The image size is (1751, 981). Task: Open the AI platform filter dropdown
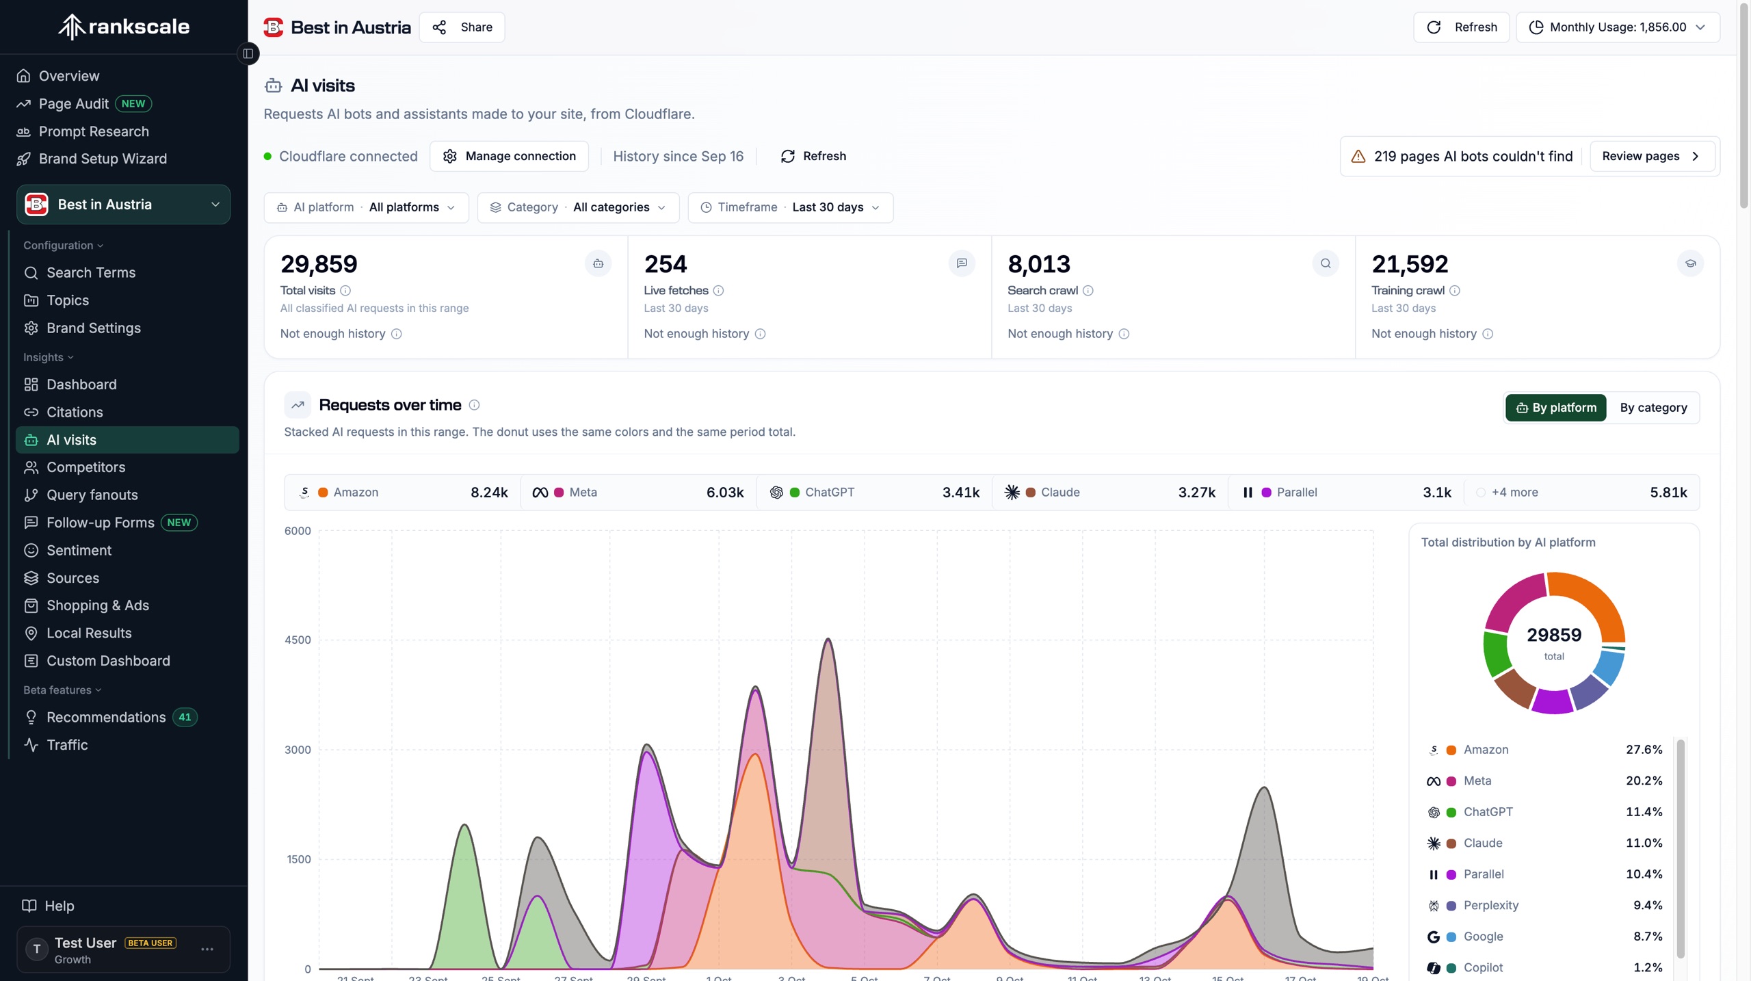366,207
